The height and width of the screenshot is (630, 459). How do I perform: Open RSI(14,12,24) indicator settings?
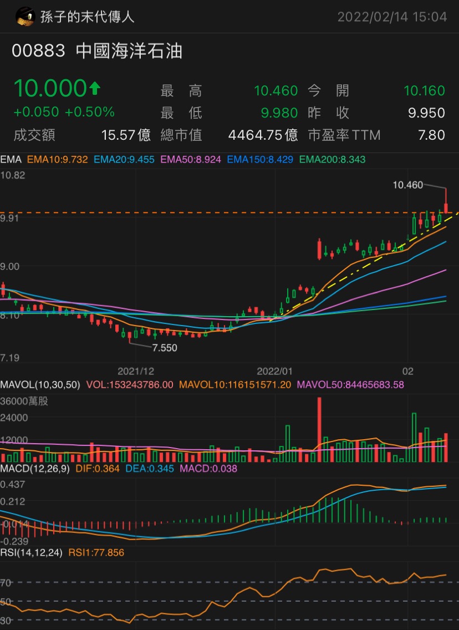pos(32,552)
